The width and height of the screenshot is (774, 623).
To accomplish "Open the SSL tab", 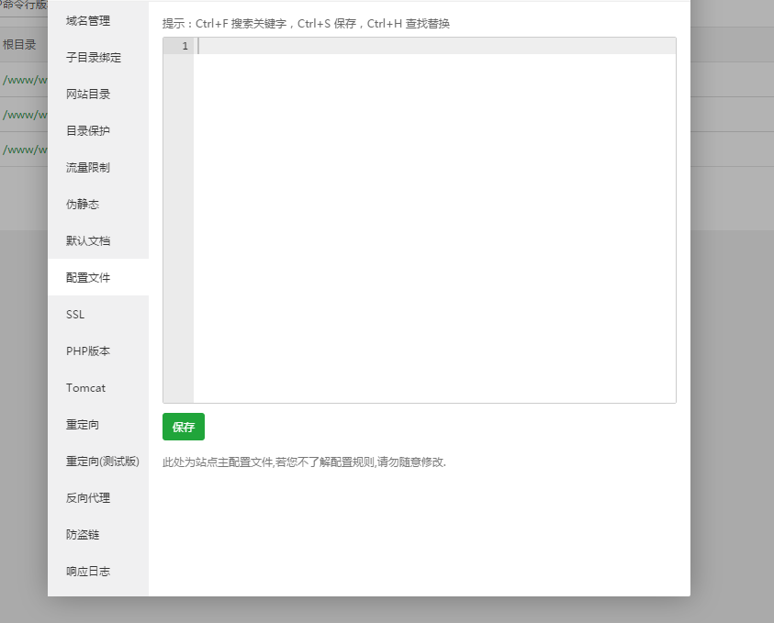I will click(x=97, y=314).
